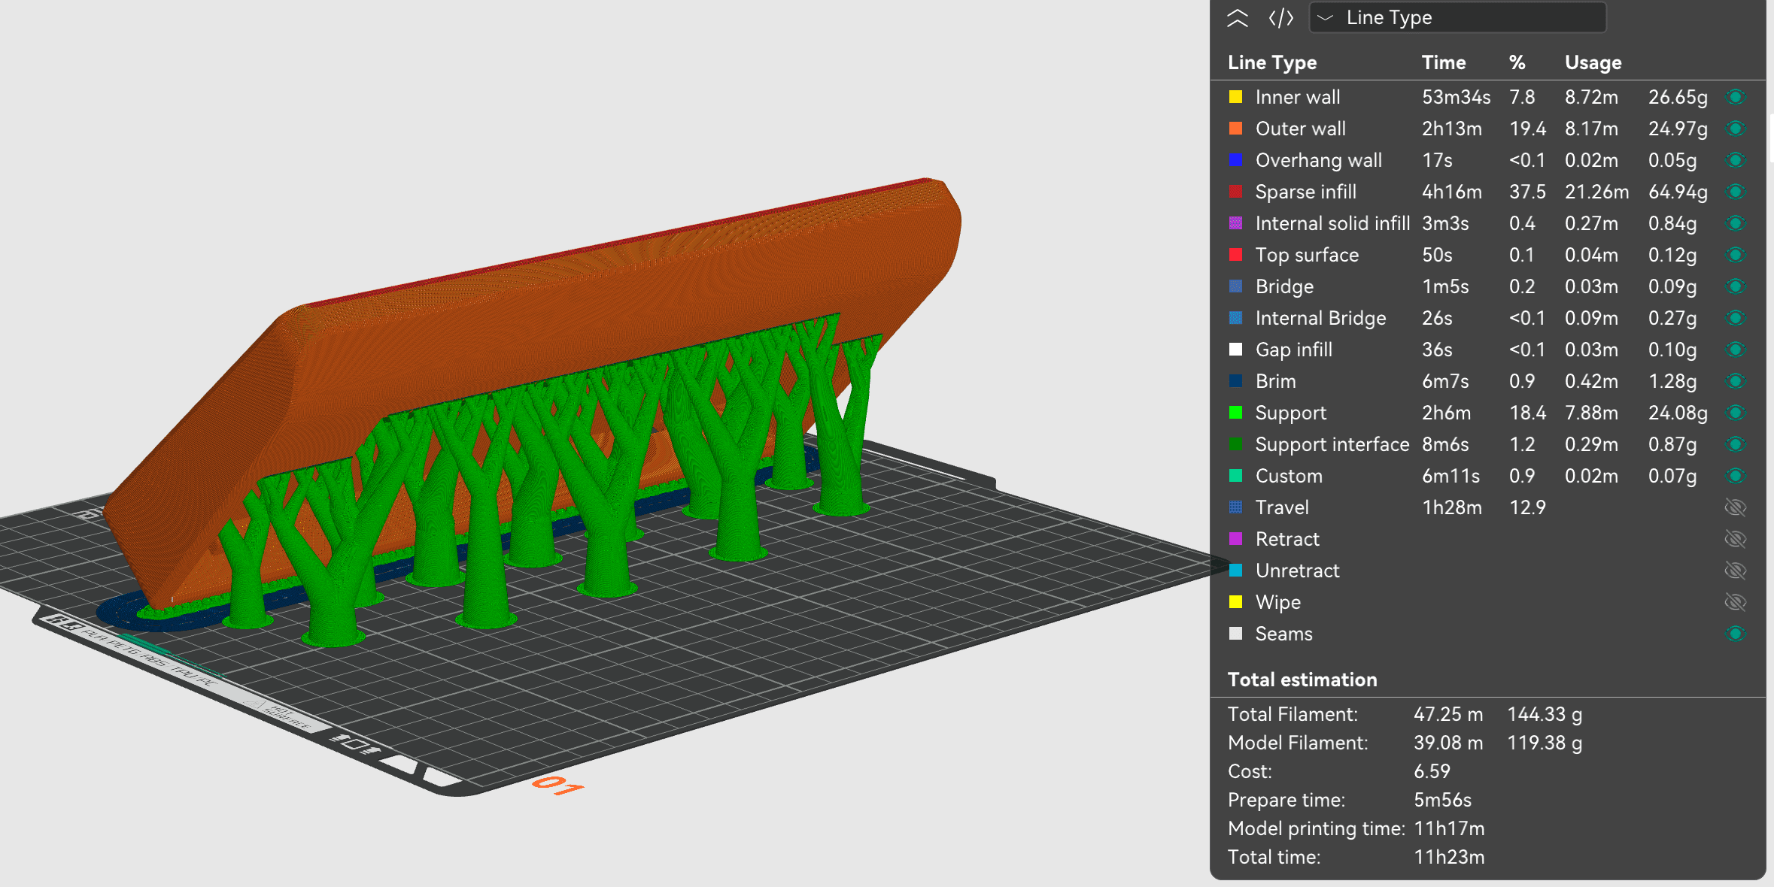Click the G-code view icon
This screenshot has width=1774, height=887.
(1280, 18)
